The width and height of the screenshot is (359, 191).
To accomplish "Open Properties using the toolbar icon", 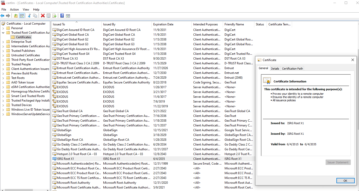I will tap(49, 16).
